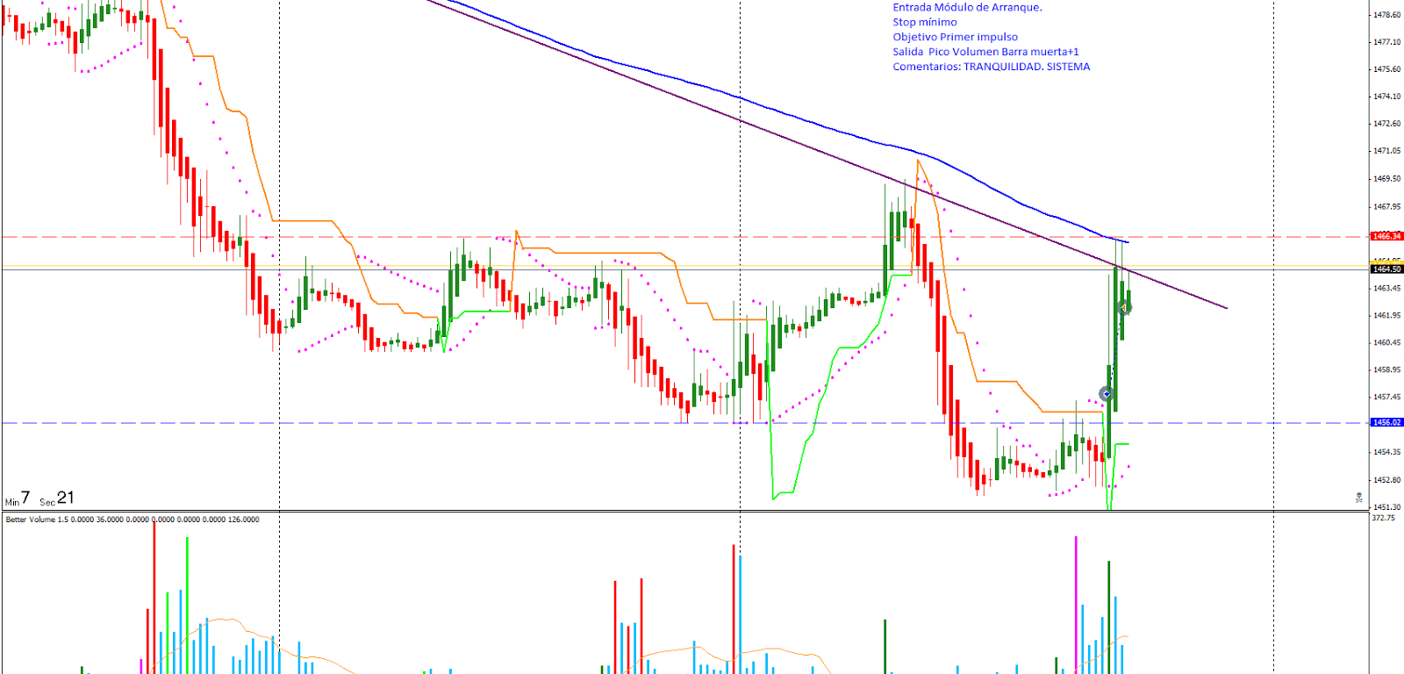Click the blue trade entry circle marker
Image resolution: width=1404 pixels, height=674 pixels.
(1107, 394)
